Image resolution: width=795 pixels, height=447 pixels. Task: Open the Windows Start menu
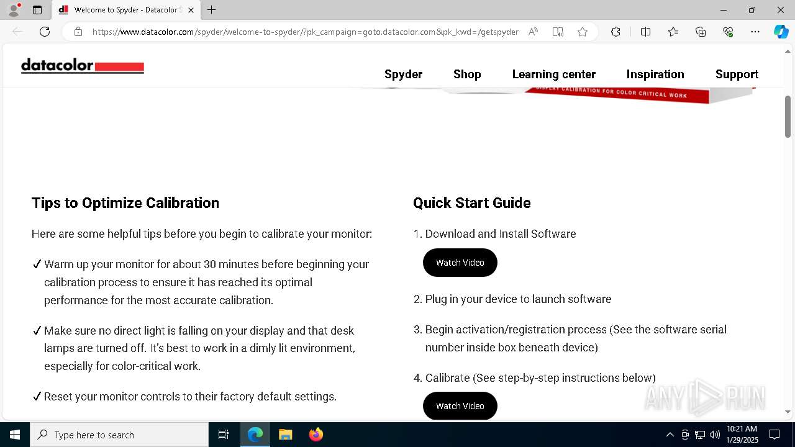15,435
